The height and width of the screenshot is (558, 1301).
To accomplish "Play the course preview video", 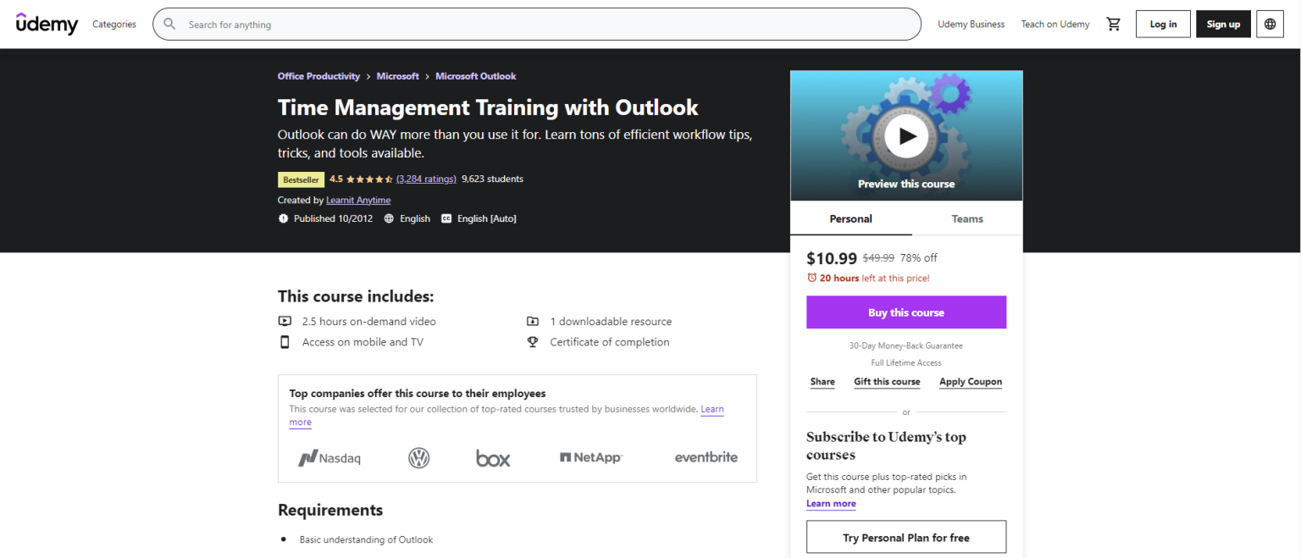I will 906,135.
